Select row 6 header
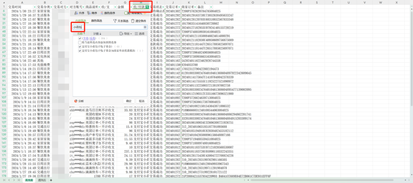The width and height of the screenshot is (413, 183). tap(4, 11)
